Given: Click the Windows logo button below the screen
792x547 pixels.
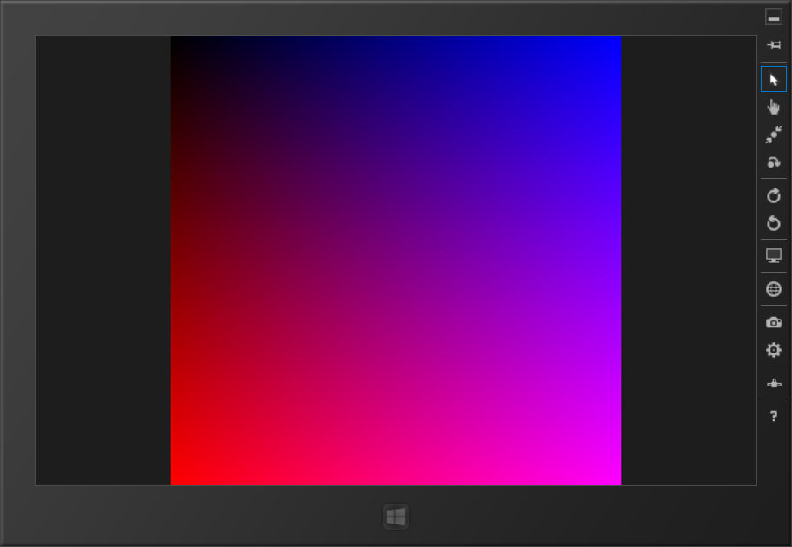Looking at the screenshot, I should point(395,517).
